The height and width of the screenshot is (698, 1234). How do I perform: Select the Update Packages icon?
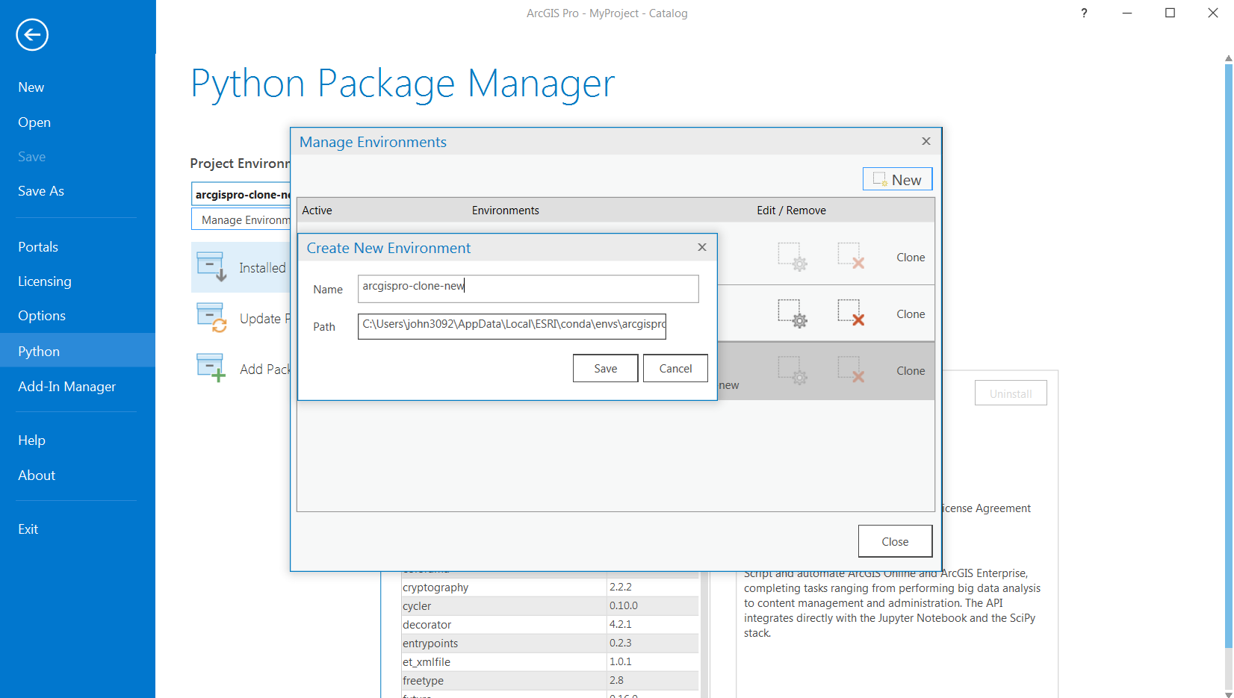[x=211, y=317]
